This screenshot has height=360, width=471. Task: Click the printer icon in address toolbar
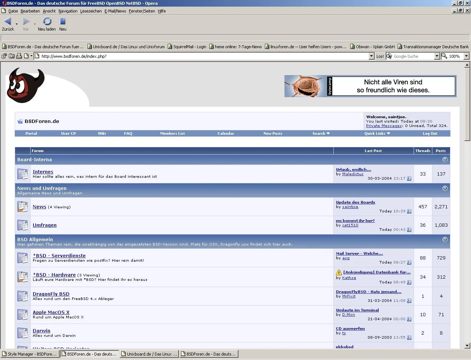19,56
